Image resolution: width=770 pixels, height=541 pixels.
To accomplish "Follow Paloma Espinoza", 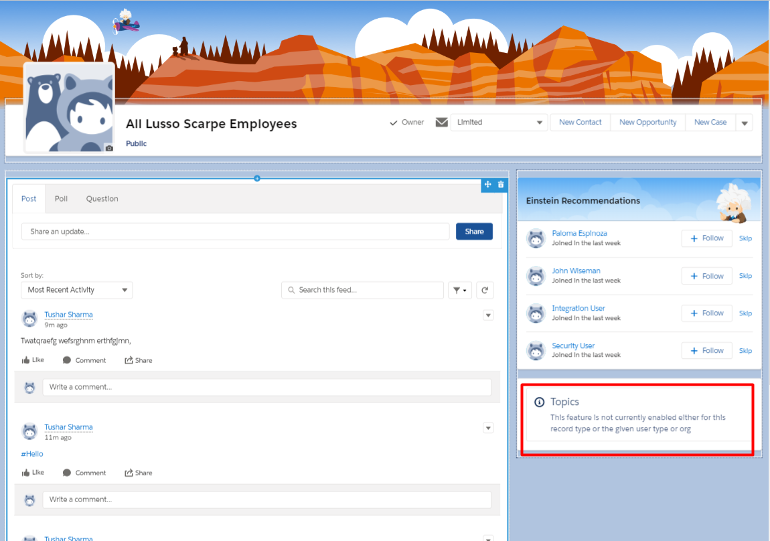I will pyautogui.click(x=706, y=238).
